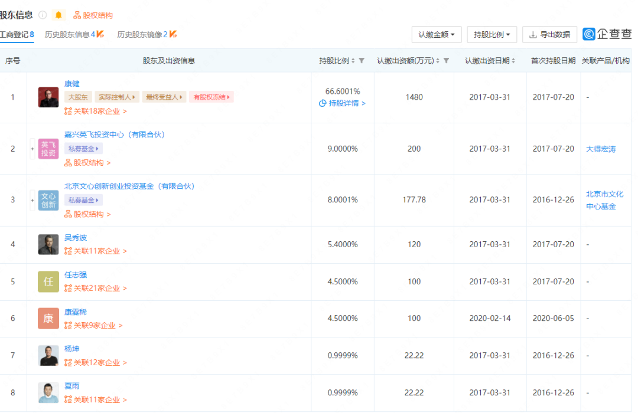Click the filter funnel on 认缴出资额 column

(x=447, y=60)
